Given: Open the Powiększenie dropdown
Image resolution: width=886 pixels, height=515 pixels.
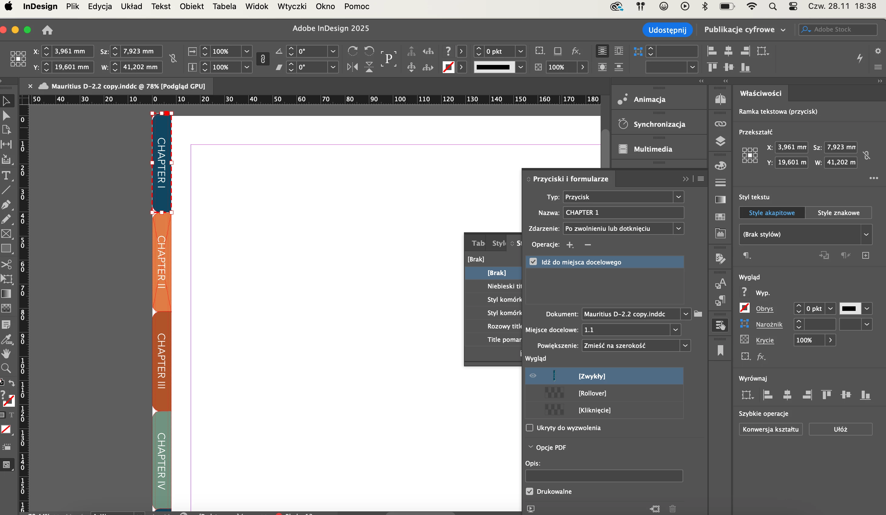Looking at the screenshot, I should point(685,345).
